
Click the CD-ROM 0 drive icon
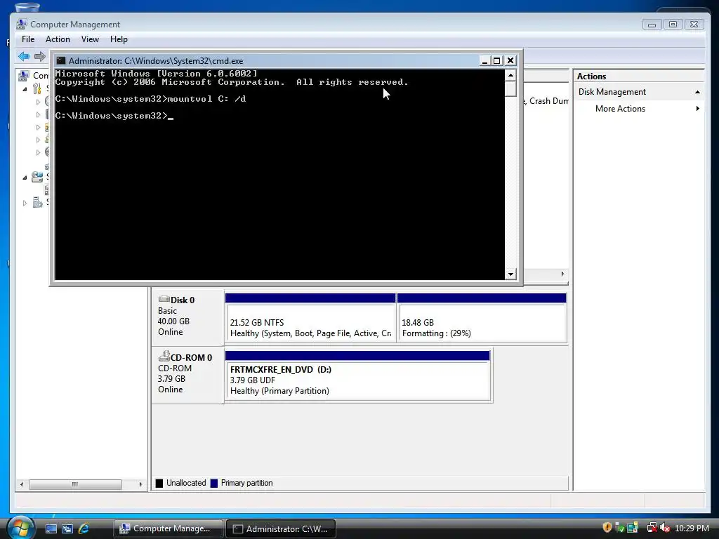(x=164, y=356)
